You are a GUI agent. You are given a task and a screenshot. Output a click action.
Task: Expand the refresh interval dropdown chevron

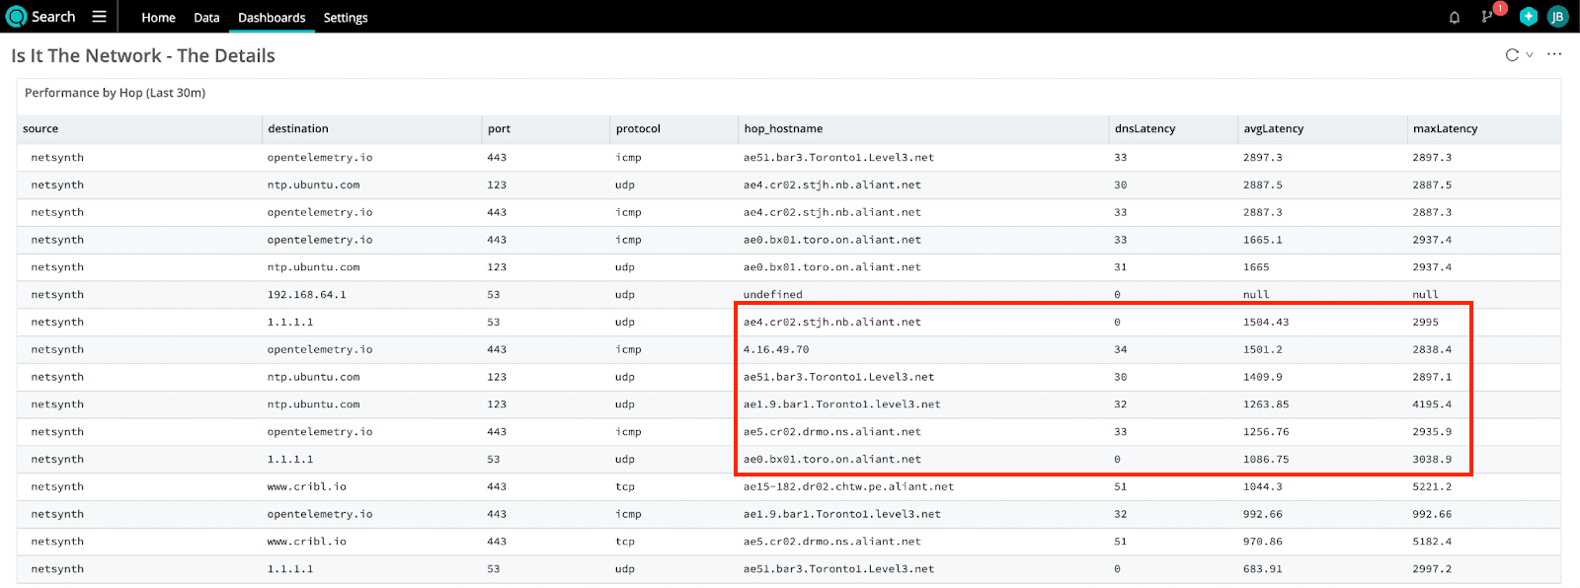(x=1530, y=55)
